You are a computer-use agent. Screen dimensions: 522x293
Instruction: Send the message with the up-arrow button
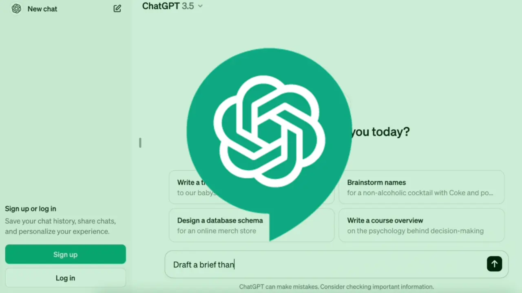494,264
